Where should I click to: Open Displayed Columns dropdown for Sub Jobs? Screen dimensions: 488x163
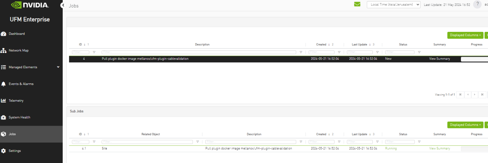click(465, 125)
